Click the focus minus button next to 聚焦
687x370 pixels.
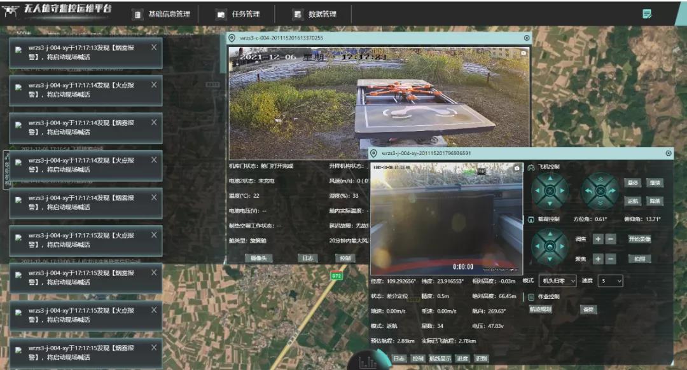pyautogui.click(x=611, y=259)
